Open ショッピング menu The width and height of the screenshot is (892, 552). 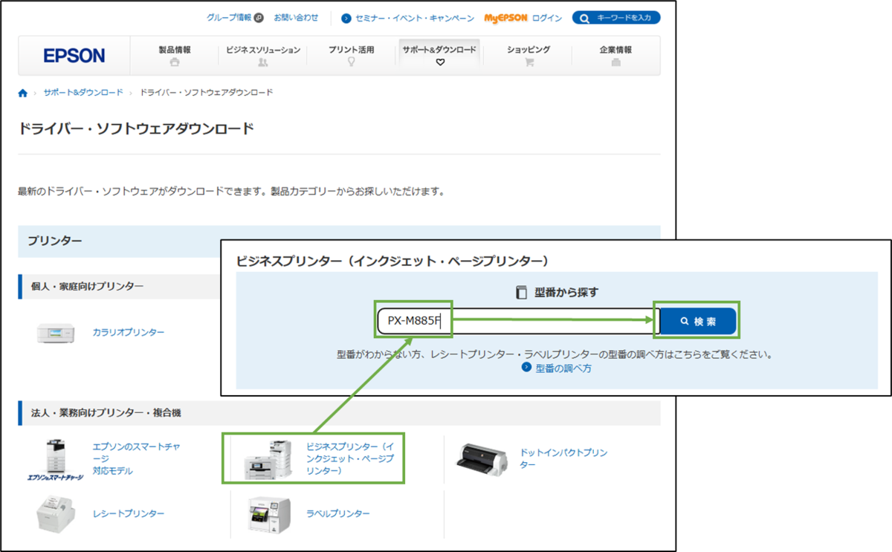[529, 56]
